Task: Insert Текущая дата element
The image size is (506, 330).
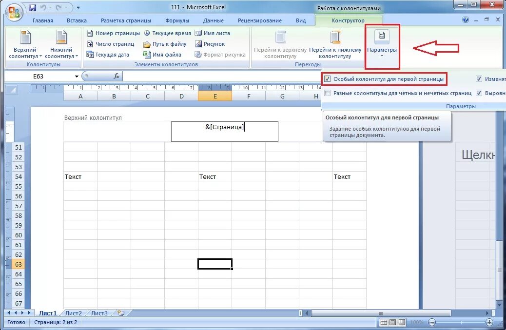Action: pyautogui.click(x=108, y=55)
